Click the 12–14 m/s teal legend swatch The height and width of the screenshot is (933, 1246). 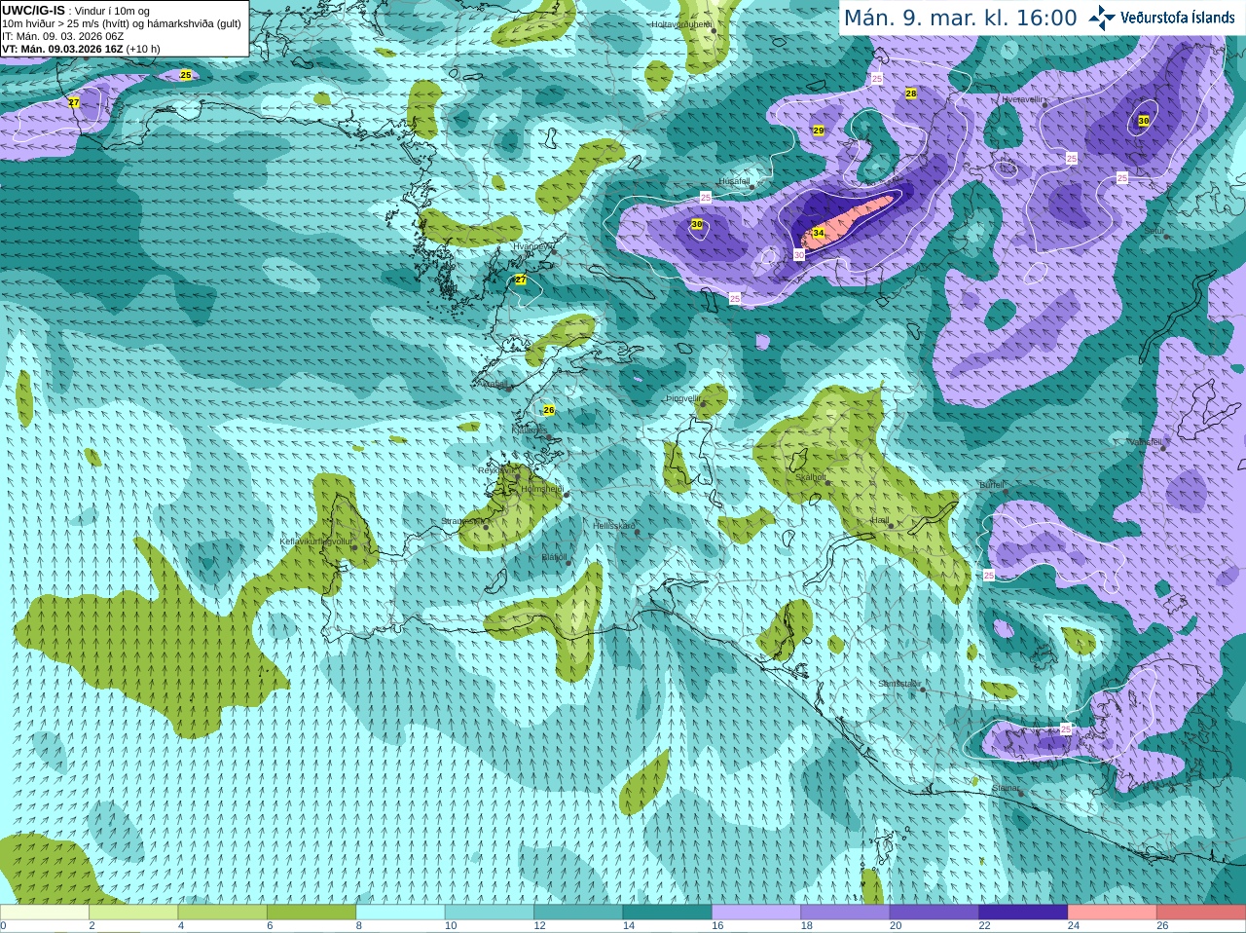pyautogui.click(x=578, y=912)
